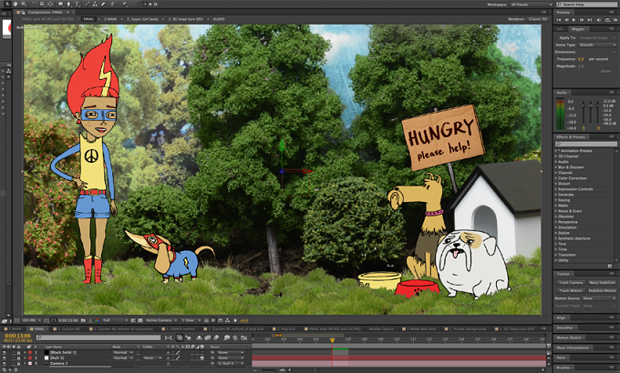Enable motion blur for timeline layers
The width and height of the screenshot is (620, 373).
click(x=216, y=338)
